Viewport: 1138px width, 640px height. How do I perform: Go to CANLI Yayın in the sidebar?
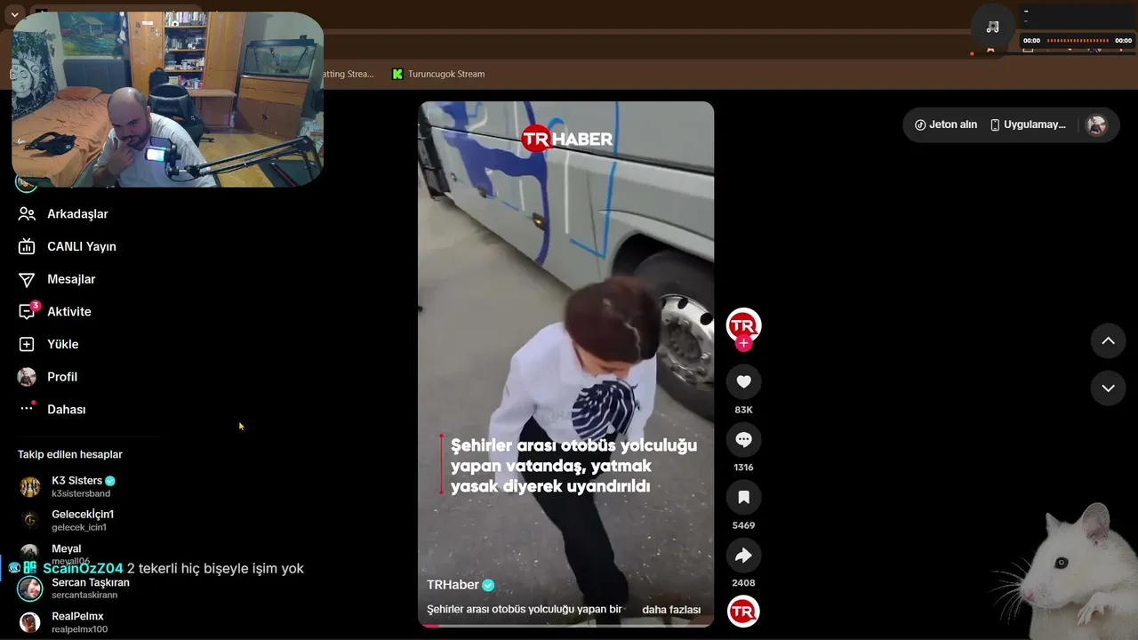(68, 246)
